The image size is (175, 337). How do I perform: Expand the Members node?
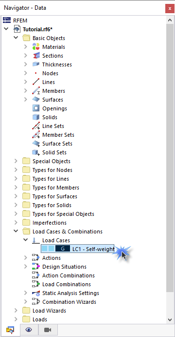[25, 91]
